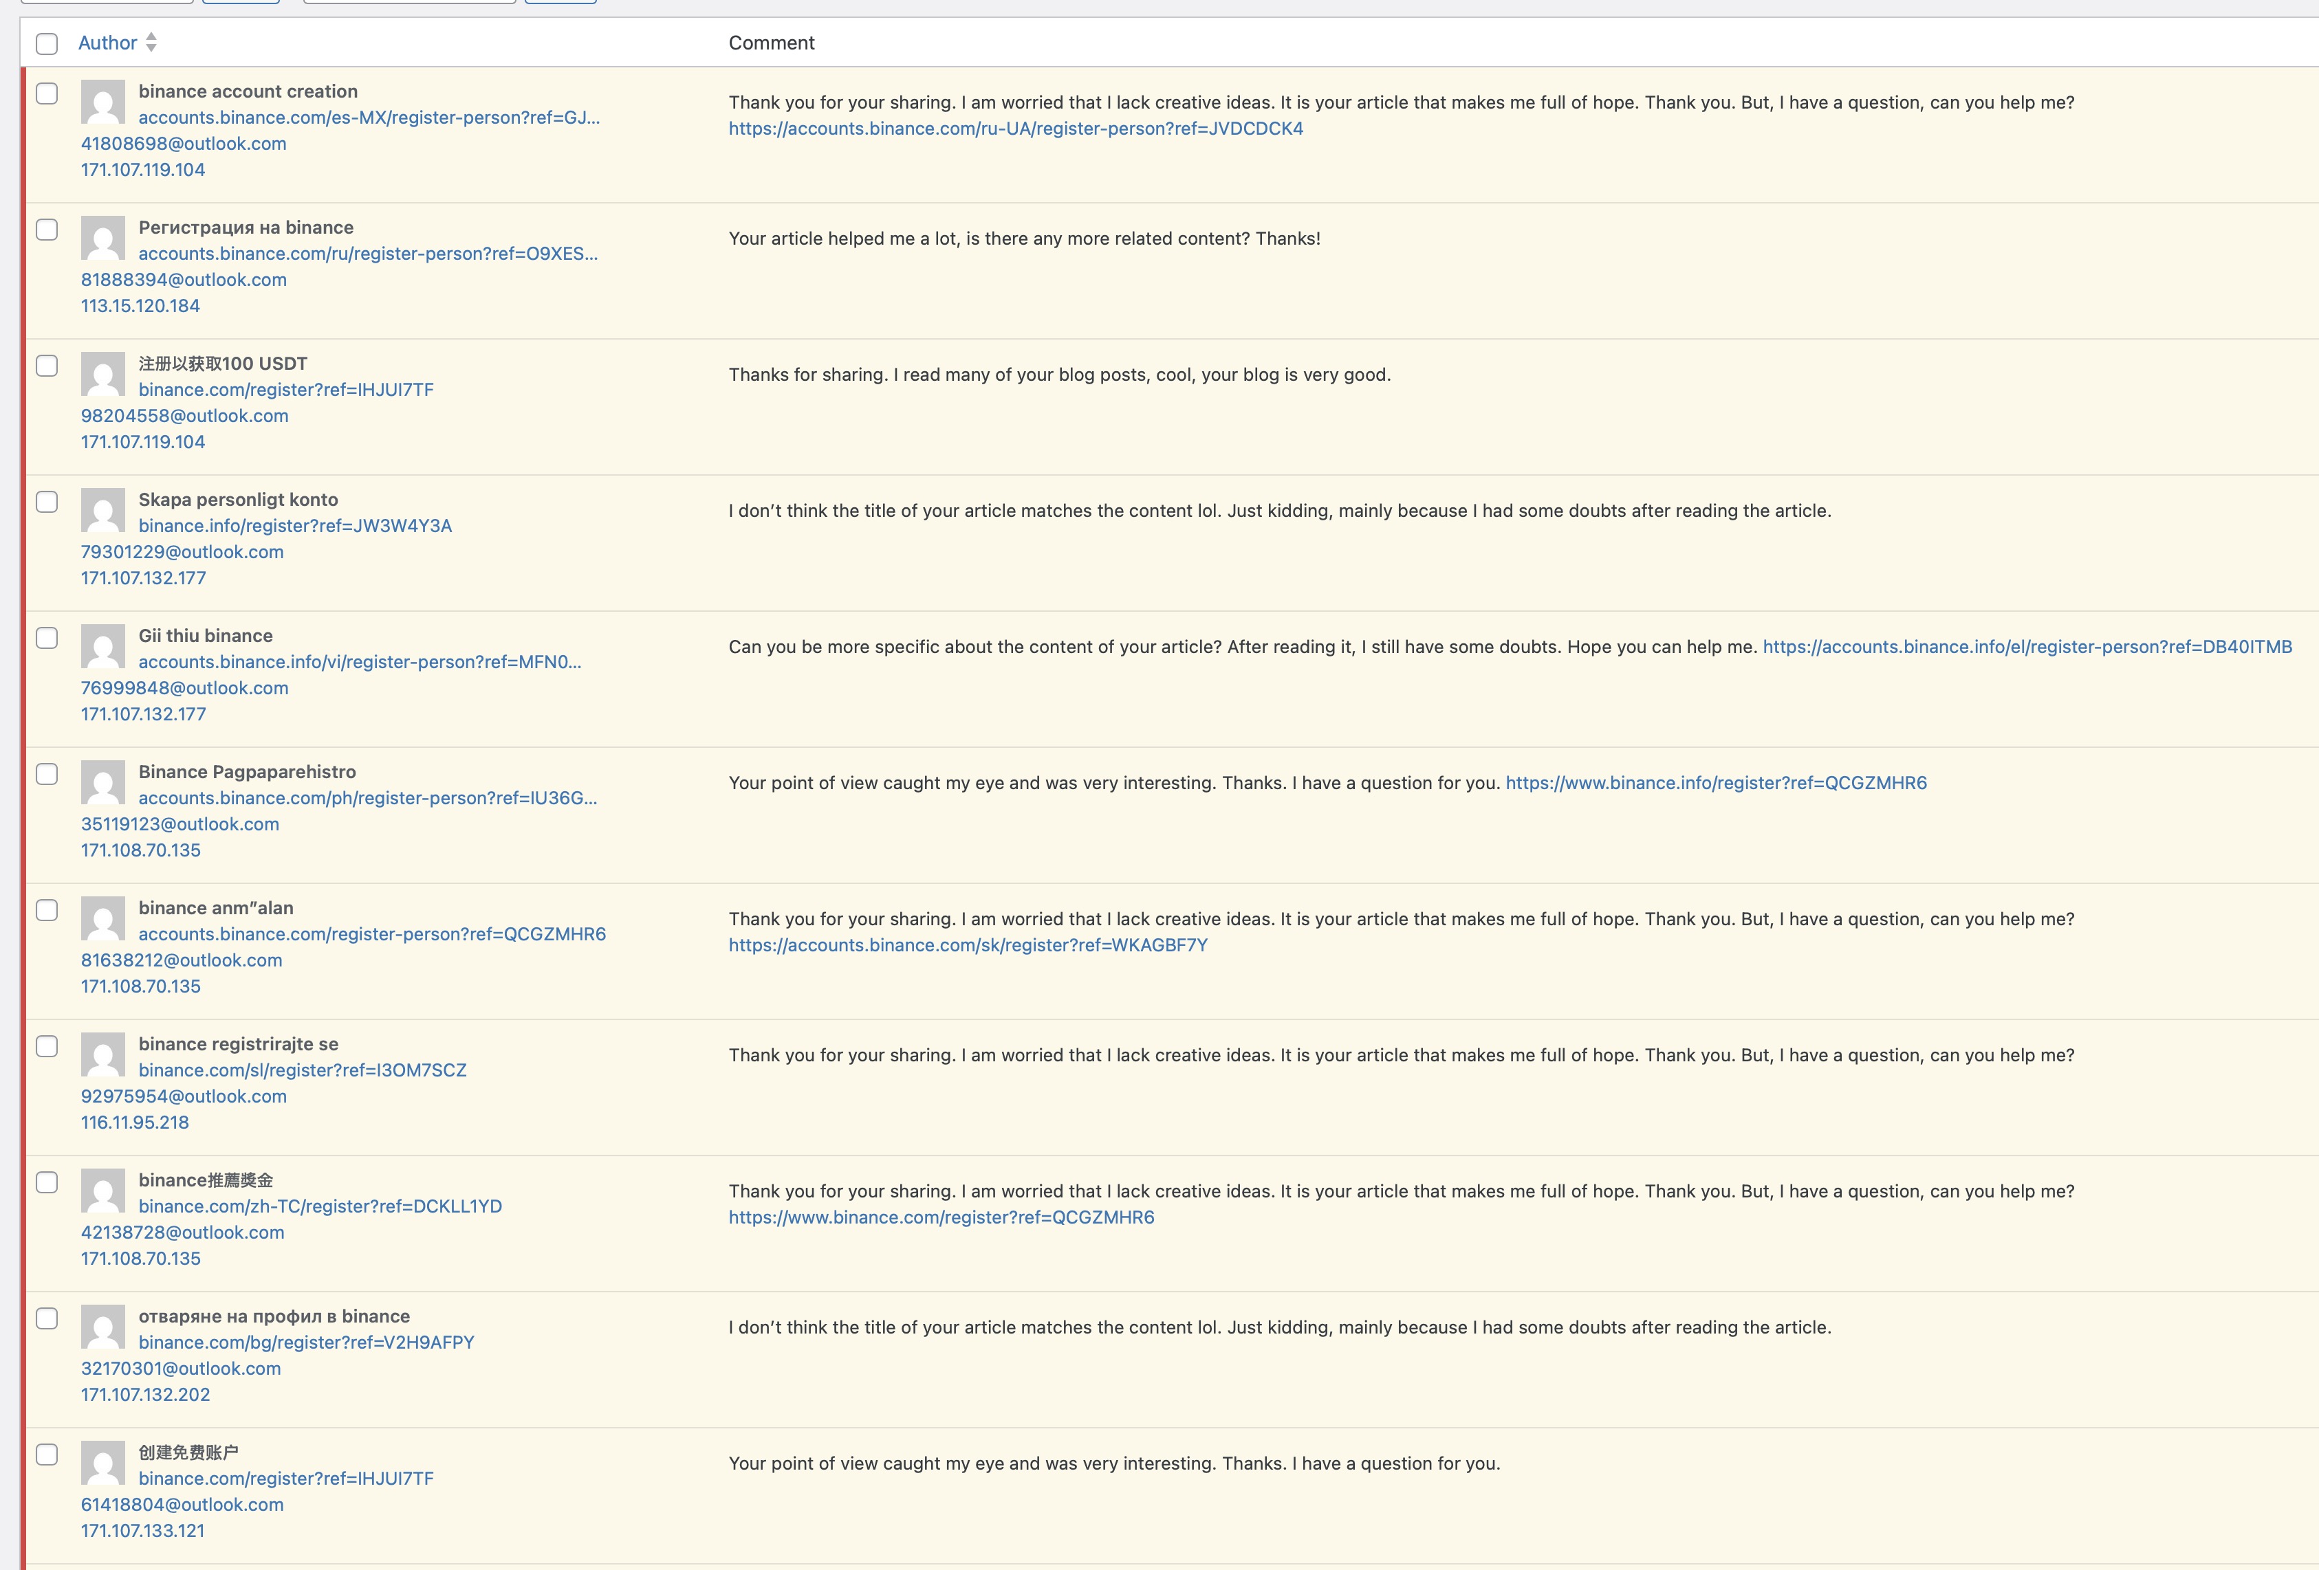
Task: Click avatar beside 'Skapa personligt konto'
Action: [x=102, y=511]
